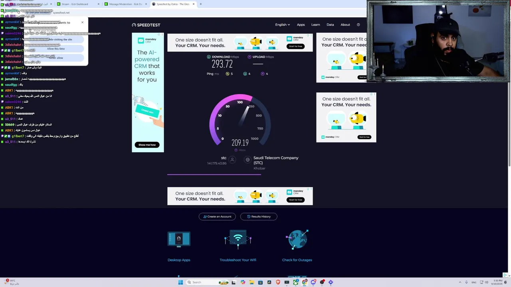Screen dimensions: 511x287
Task: Open the English language dropdown
Action: tap(283, 25)
